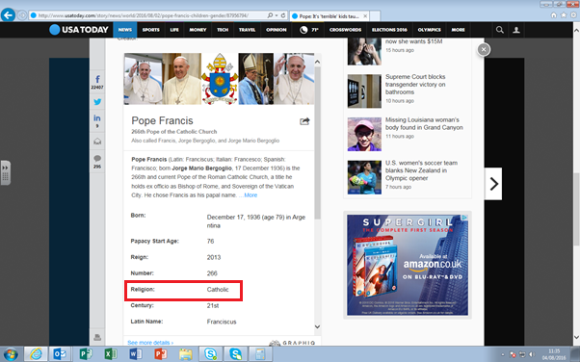Viewport: 580px width, 362px height.
Task: Open Supreme Court blocks transgender victory story
Action: [415, 85]
